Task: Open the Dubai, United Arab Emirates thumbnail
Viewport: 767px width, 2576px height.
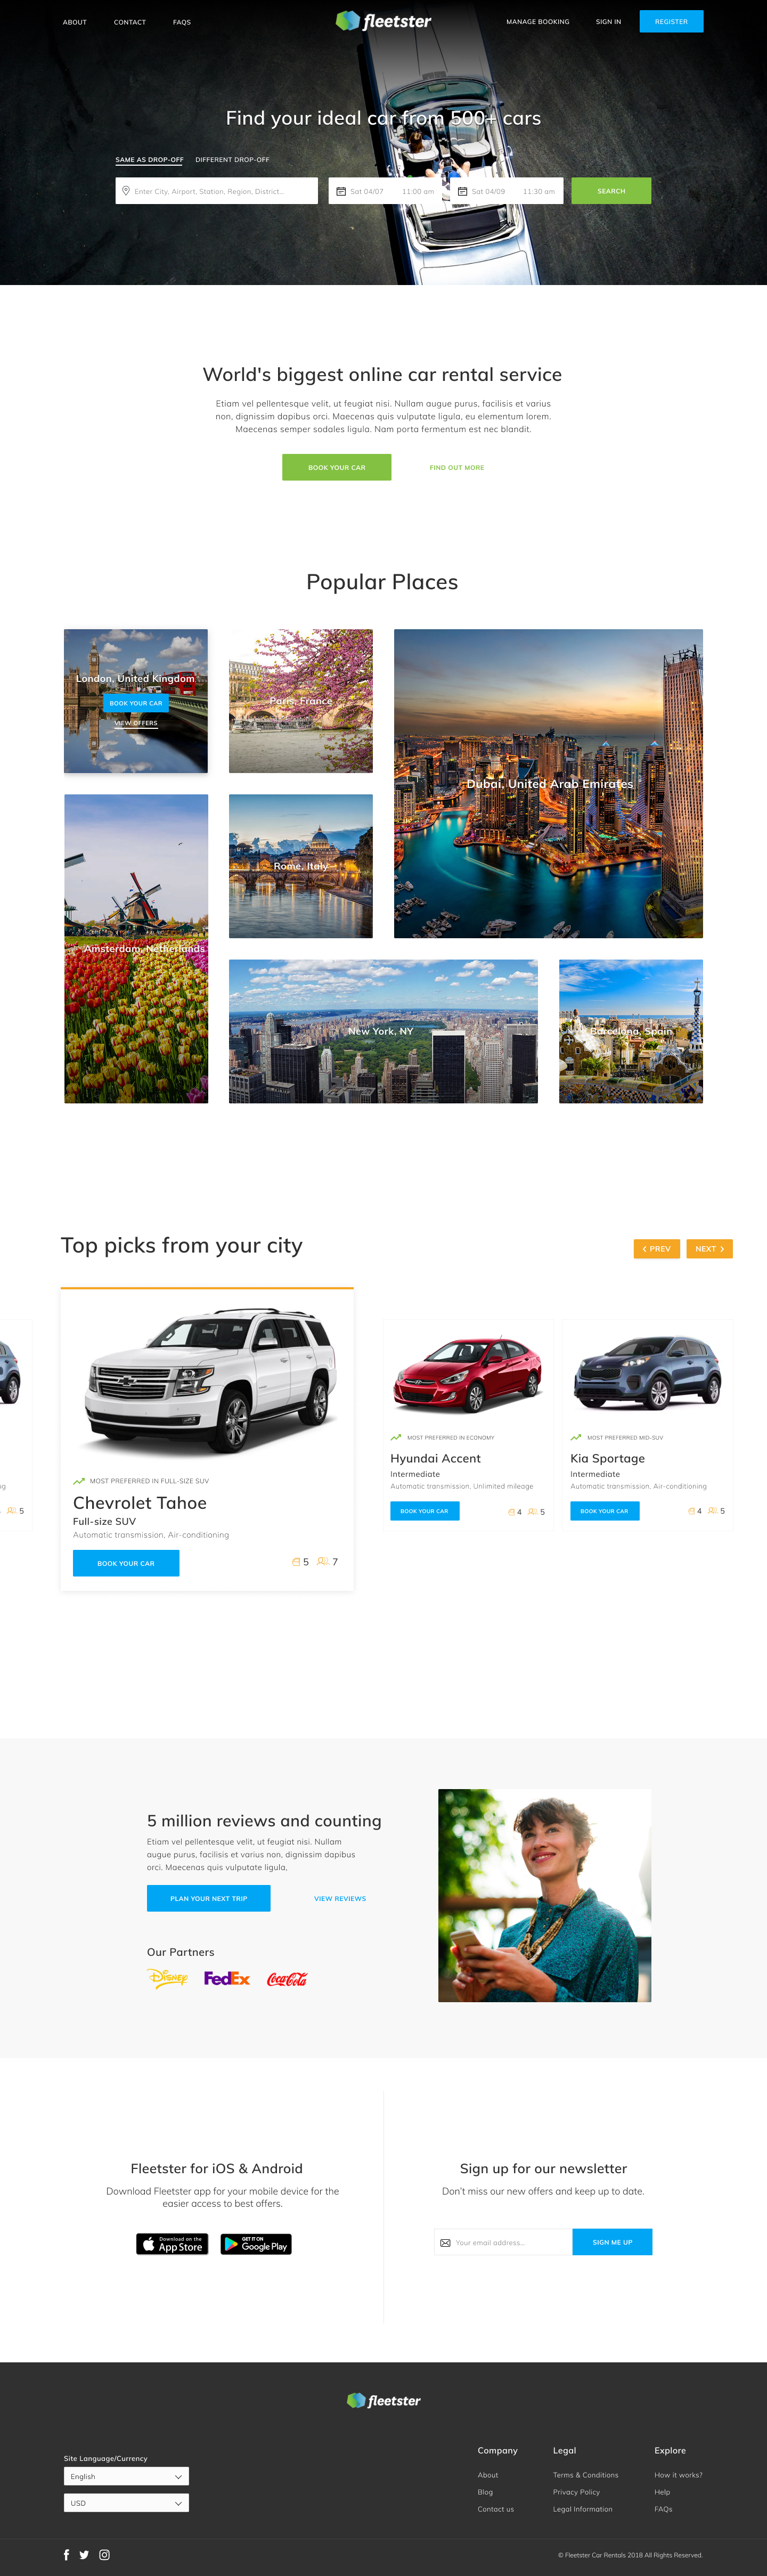Action: 548,784
